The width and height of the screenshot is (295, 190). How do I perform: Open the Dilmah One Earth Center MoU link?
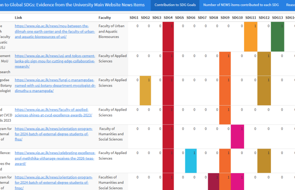click(51, 31)
